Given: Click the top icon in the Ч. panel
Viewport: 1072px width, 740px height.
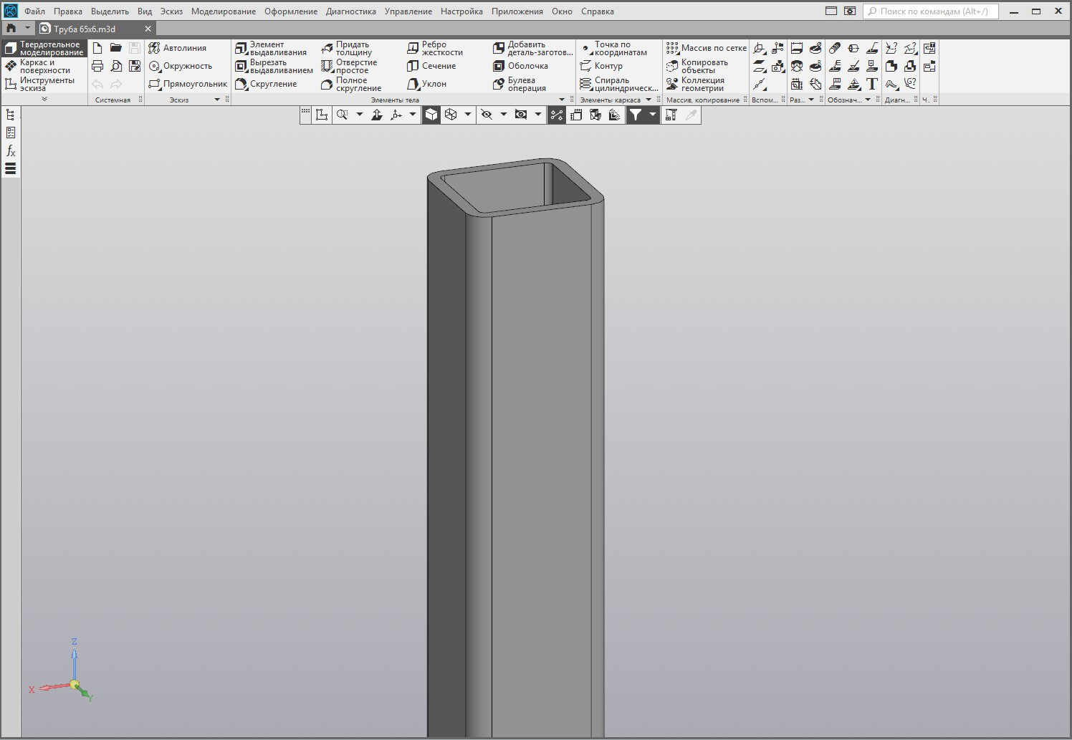Looking at the screenshot, I should 929,48.
